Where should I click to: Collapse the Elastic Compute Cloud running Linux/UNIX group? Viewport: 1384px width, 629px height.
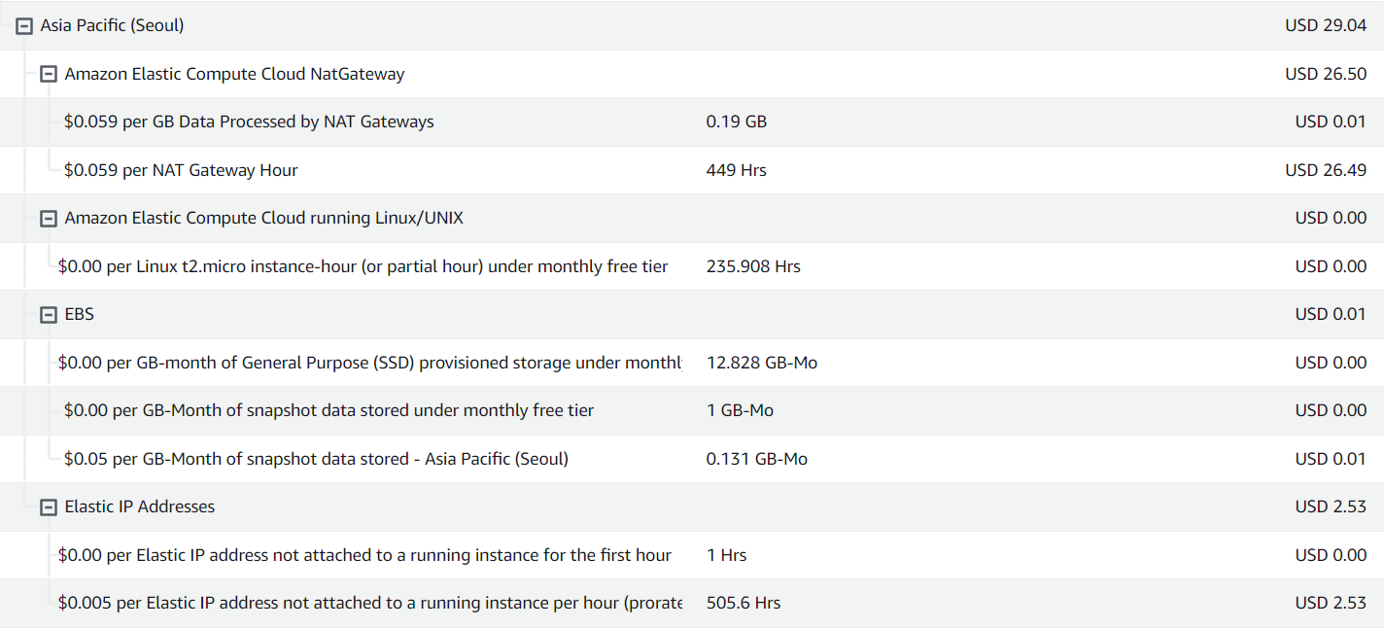pos(49,219)
